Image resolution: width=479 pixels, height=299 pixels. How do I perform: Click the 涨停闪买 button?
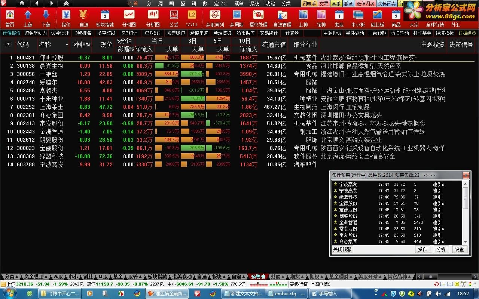coord(365,3)
